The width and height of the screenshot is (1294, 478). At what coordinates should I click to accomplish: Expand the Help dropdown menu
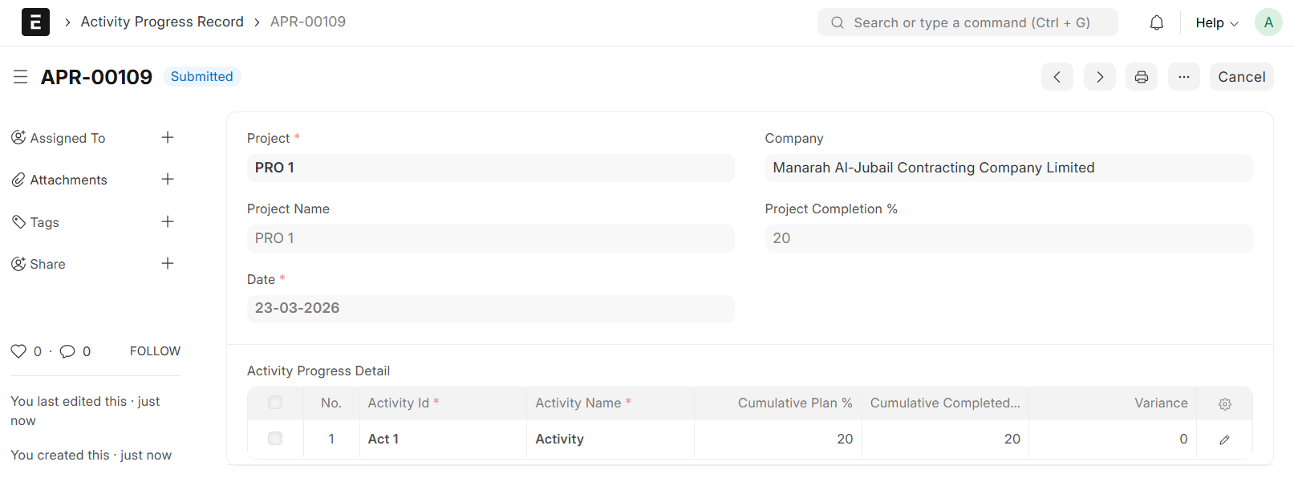click(1216, 22)
